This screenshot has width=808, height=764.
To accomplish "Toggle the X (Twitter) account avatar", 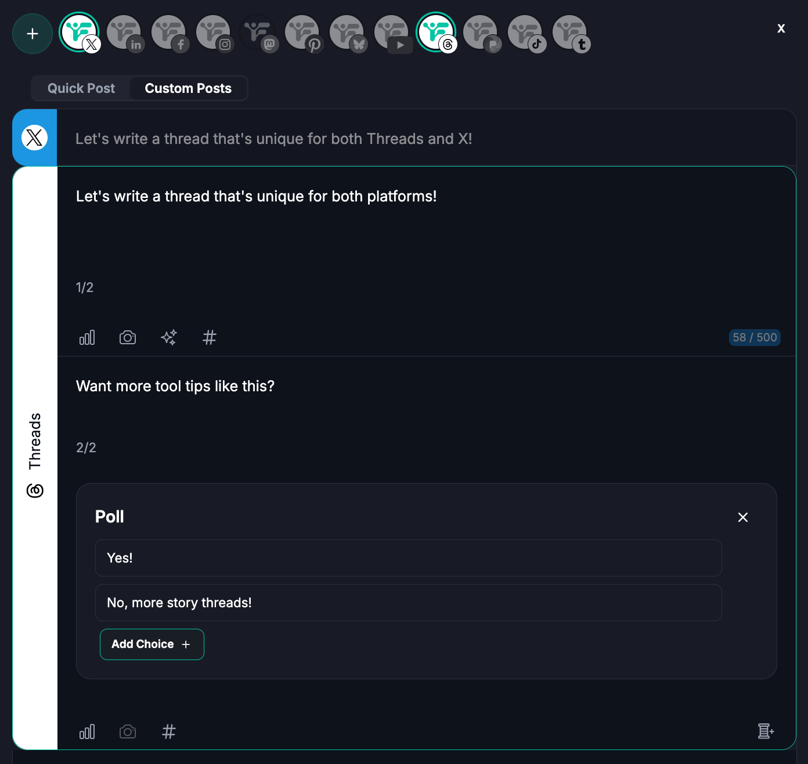I will [79, 32].
